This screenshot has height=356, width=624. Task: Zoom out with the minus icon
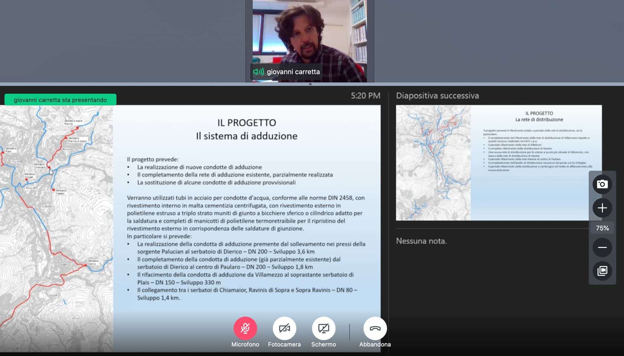(x=602, y=247)
